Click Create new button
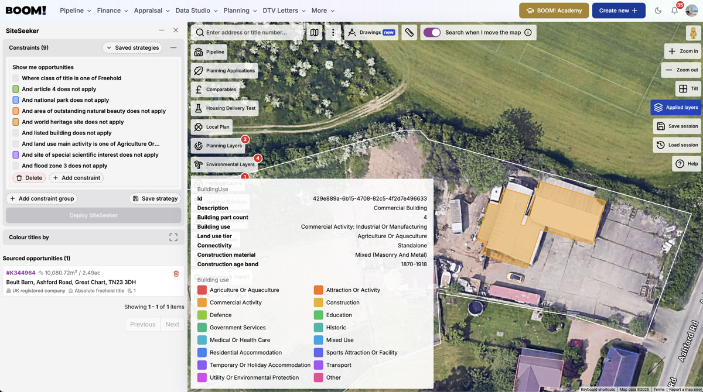Screen dimensions: 703x392 pyautogui.click(x=619, y=11)
